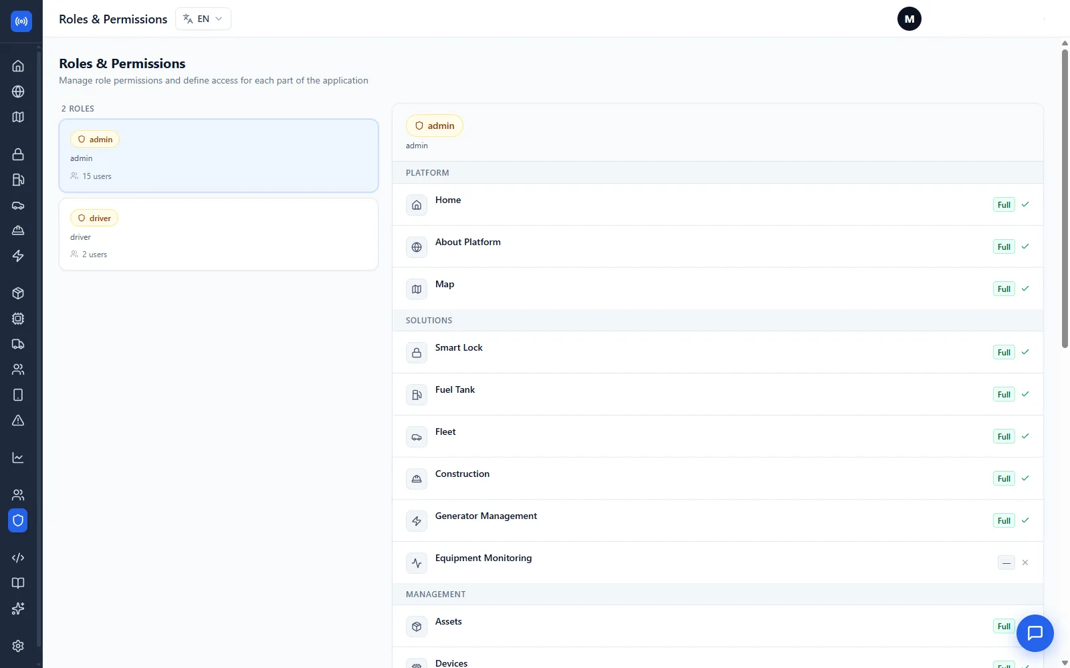1070x668 pixels.
Task: Click the "MANAGEMENT" section header
Action: point(435,595)
